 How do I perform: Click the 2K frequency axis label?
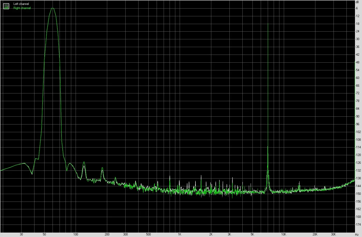(211, 234)
